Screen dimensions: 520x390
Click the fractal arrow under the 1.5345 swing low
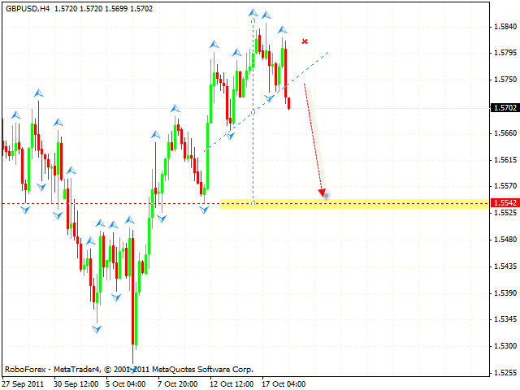pyautogui.click(x=97, y=328)
